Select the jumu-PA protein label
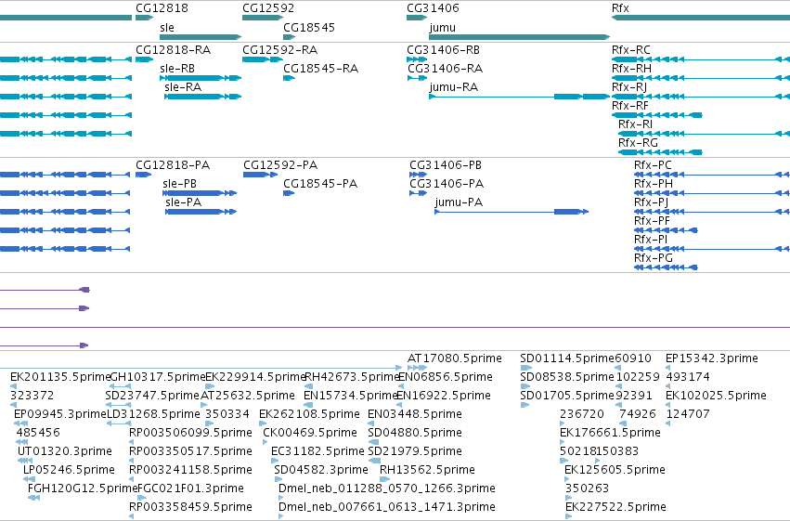 pyautogui.click(x=459, y=202)
